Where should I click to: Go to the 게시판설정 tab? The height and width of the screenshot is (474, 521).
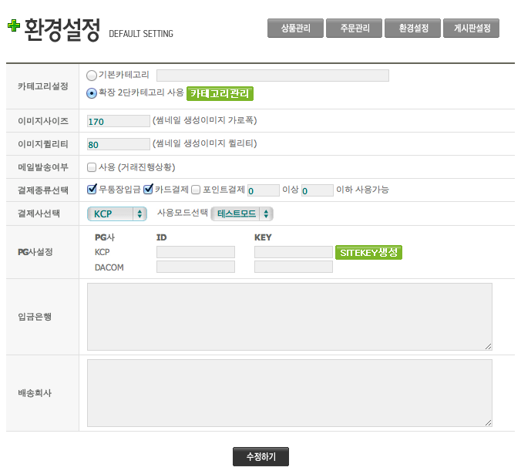click(471, 29)
